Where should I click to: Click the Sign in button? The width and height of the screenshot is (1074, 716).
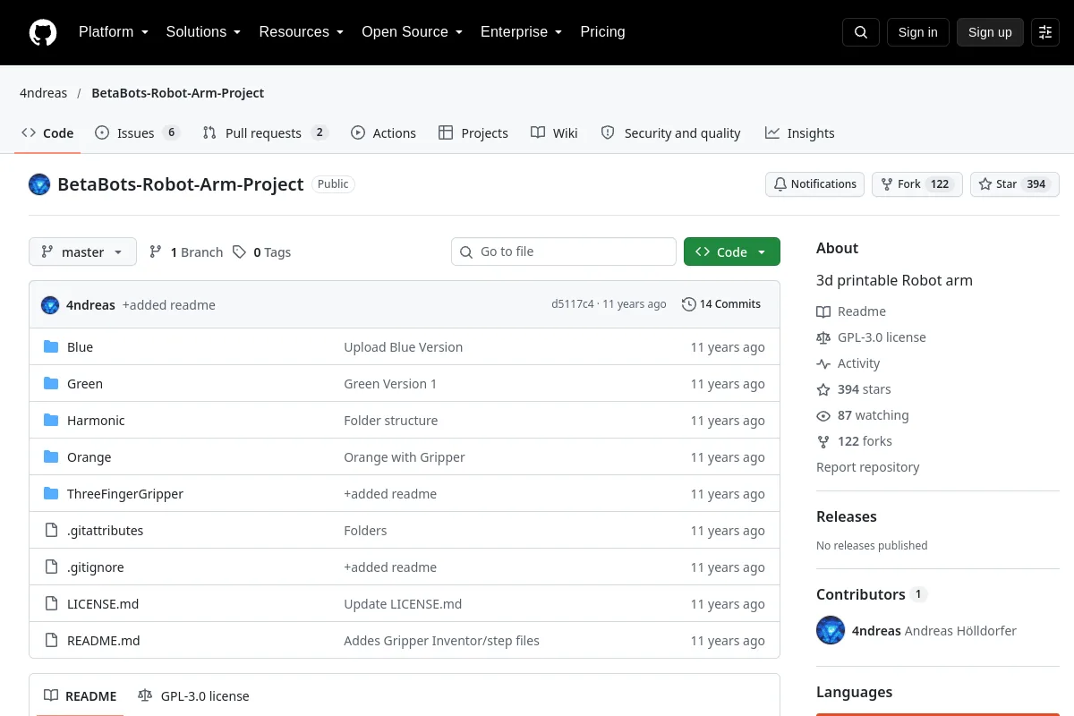pyautogui.click(x=917, y=32)
